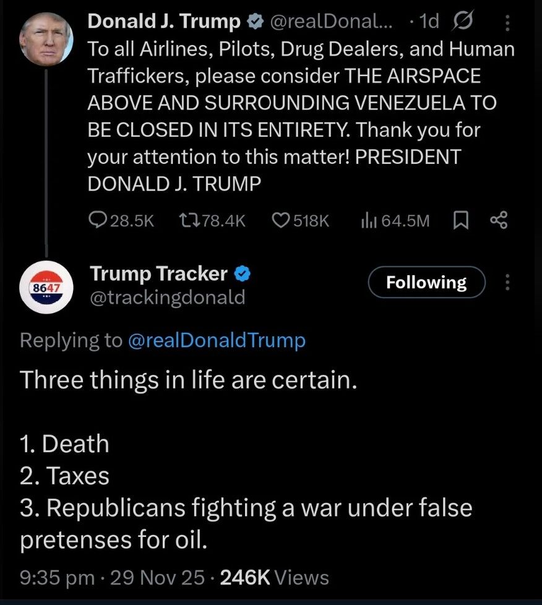Open Trump Tracker's 8647 avatar
The width and height of the screenshot is (542, 605).
coord(46,287)
